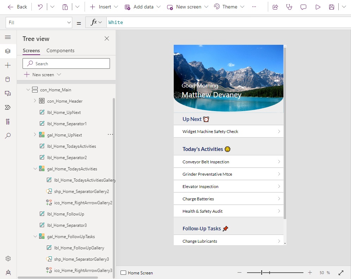Click the zoom out minus icon
This screenshot has height=279, width=351.
[x=240, y=273]
